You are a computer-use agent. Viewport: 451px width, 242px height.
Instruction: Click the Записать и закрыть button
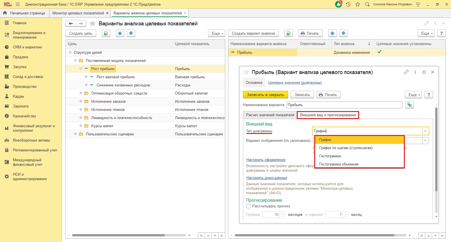[x=265, y=95]
